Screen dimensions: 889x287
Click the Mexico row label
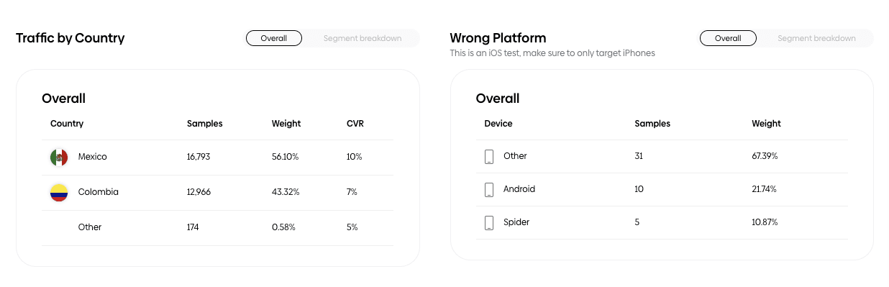point(93,157)
